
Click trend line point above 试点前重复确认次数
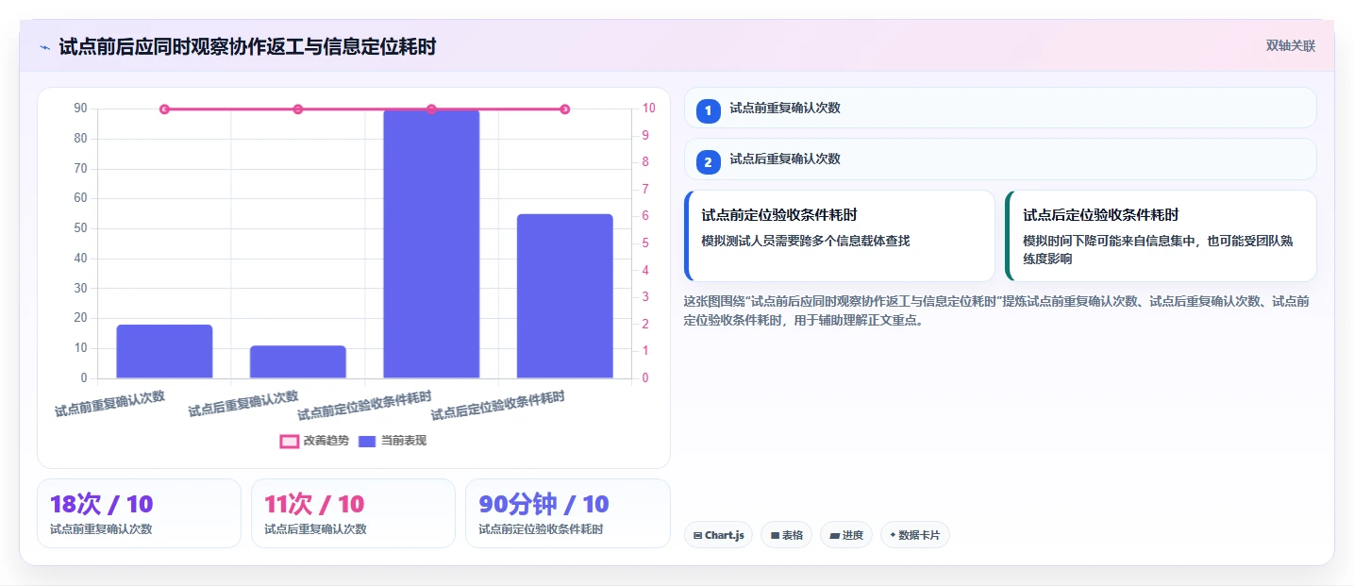click(164, 109)
